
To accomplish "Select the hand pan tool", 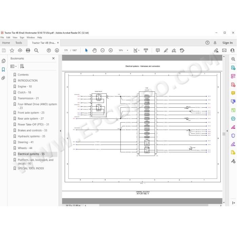I will click(x=94, y=50).
